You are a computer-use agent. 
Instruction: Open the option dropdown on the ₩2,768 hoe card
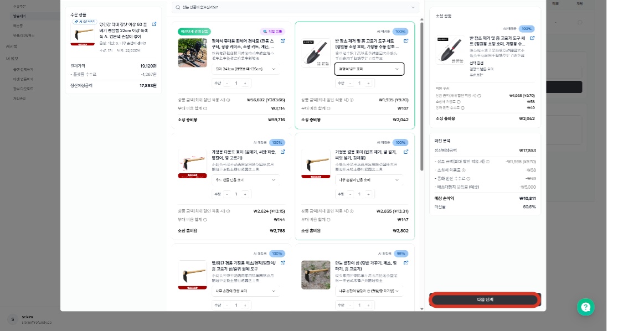click(x=245, y=180)
